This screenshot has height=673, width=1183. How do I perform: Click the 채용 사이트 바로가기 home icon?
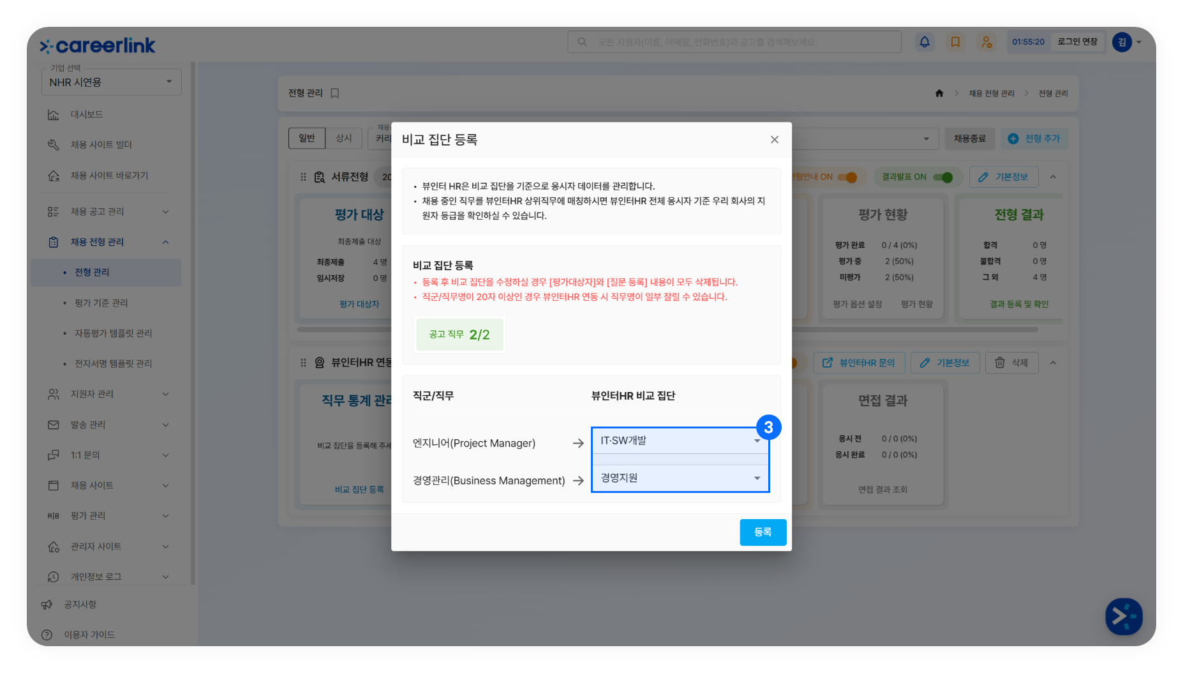point(54,176)
